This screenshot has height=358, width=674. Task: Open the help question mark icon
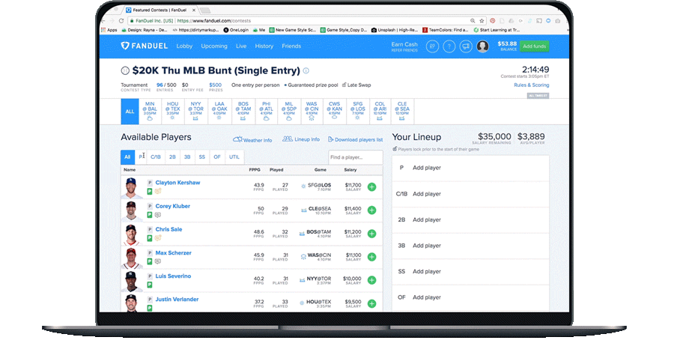coord(449,46)
